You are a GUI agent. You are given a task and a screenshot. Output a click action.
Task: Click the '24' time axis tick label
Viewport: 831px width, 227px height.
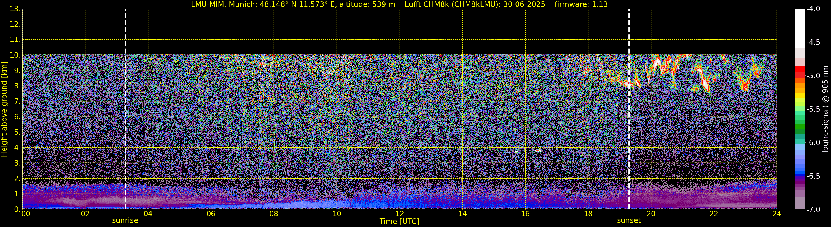click(x=777, y=214)
